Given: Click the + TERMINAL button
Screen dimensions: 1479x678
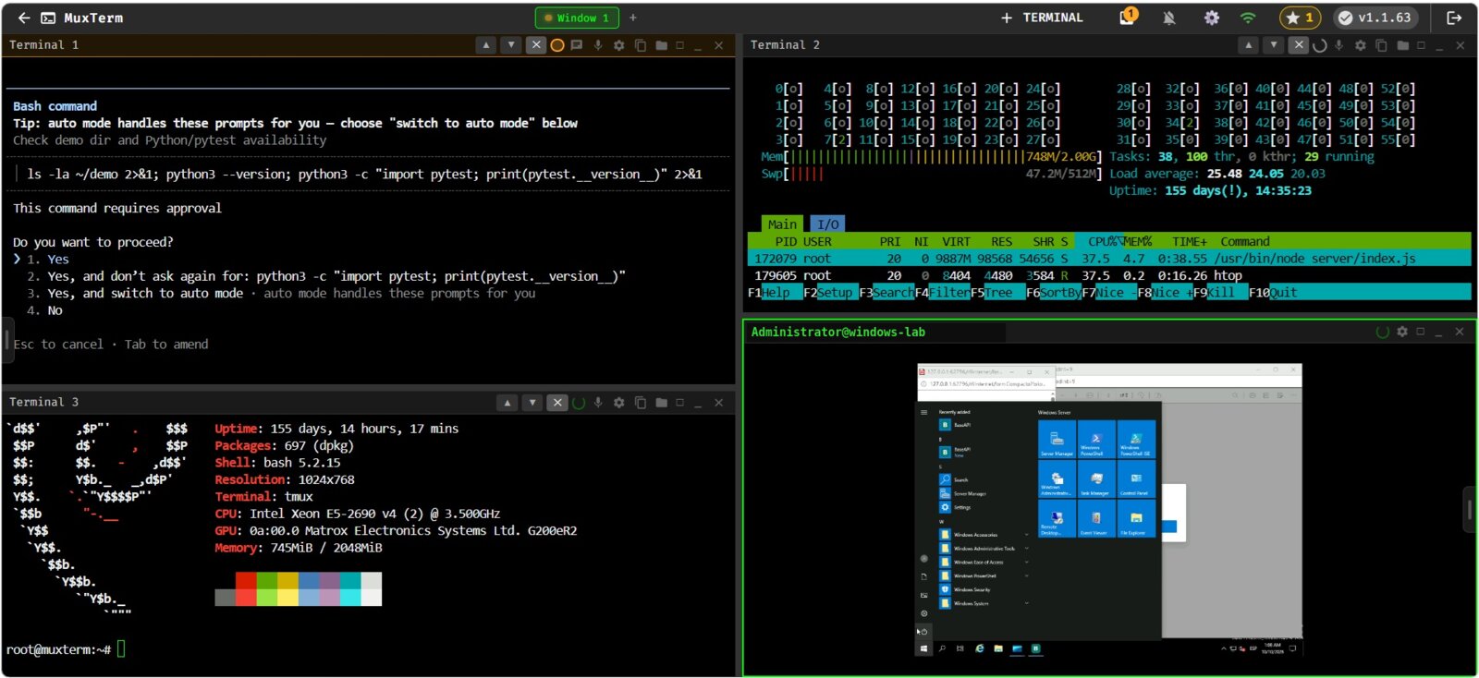Looking at the screenshot, I should pyautogui.click(x=1042, y=18).
